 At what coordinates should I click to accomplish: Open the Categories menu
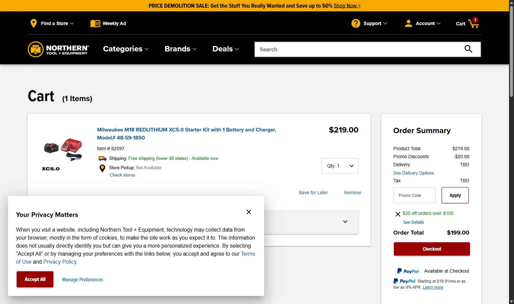126,49
